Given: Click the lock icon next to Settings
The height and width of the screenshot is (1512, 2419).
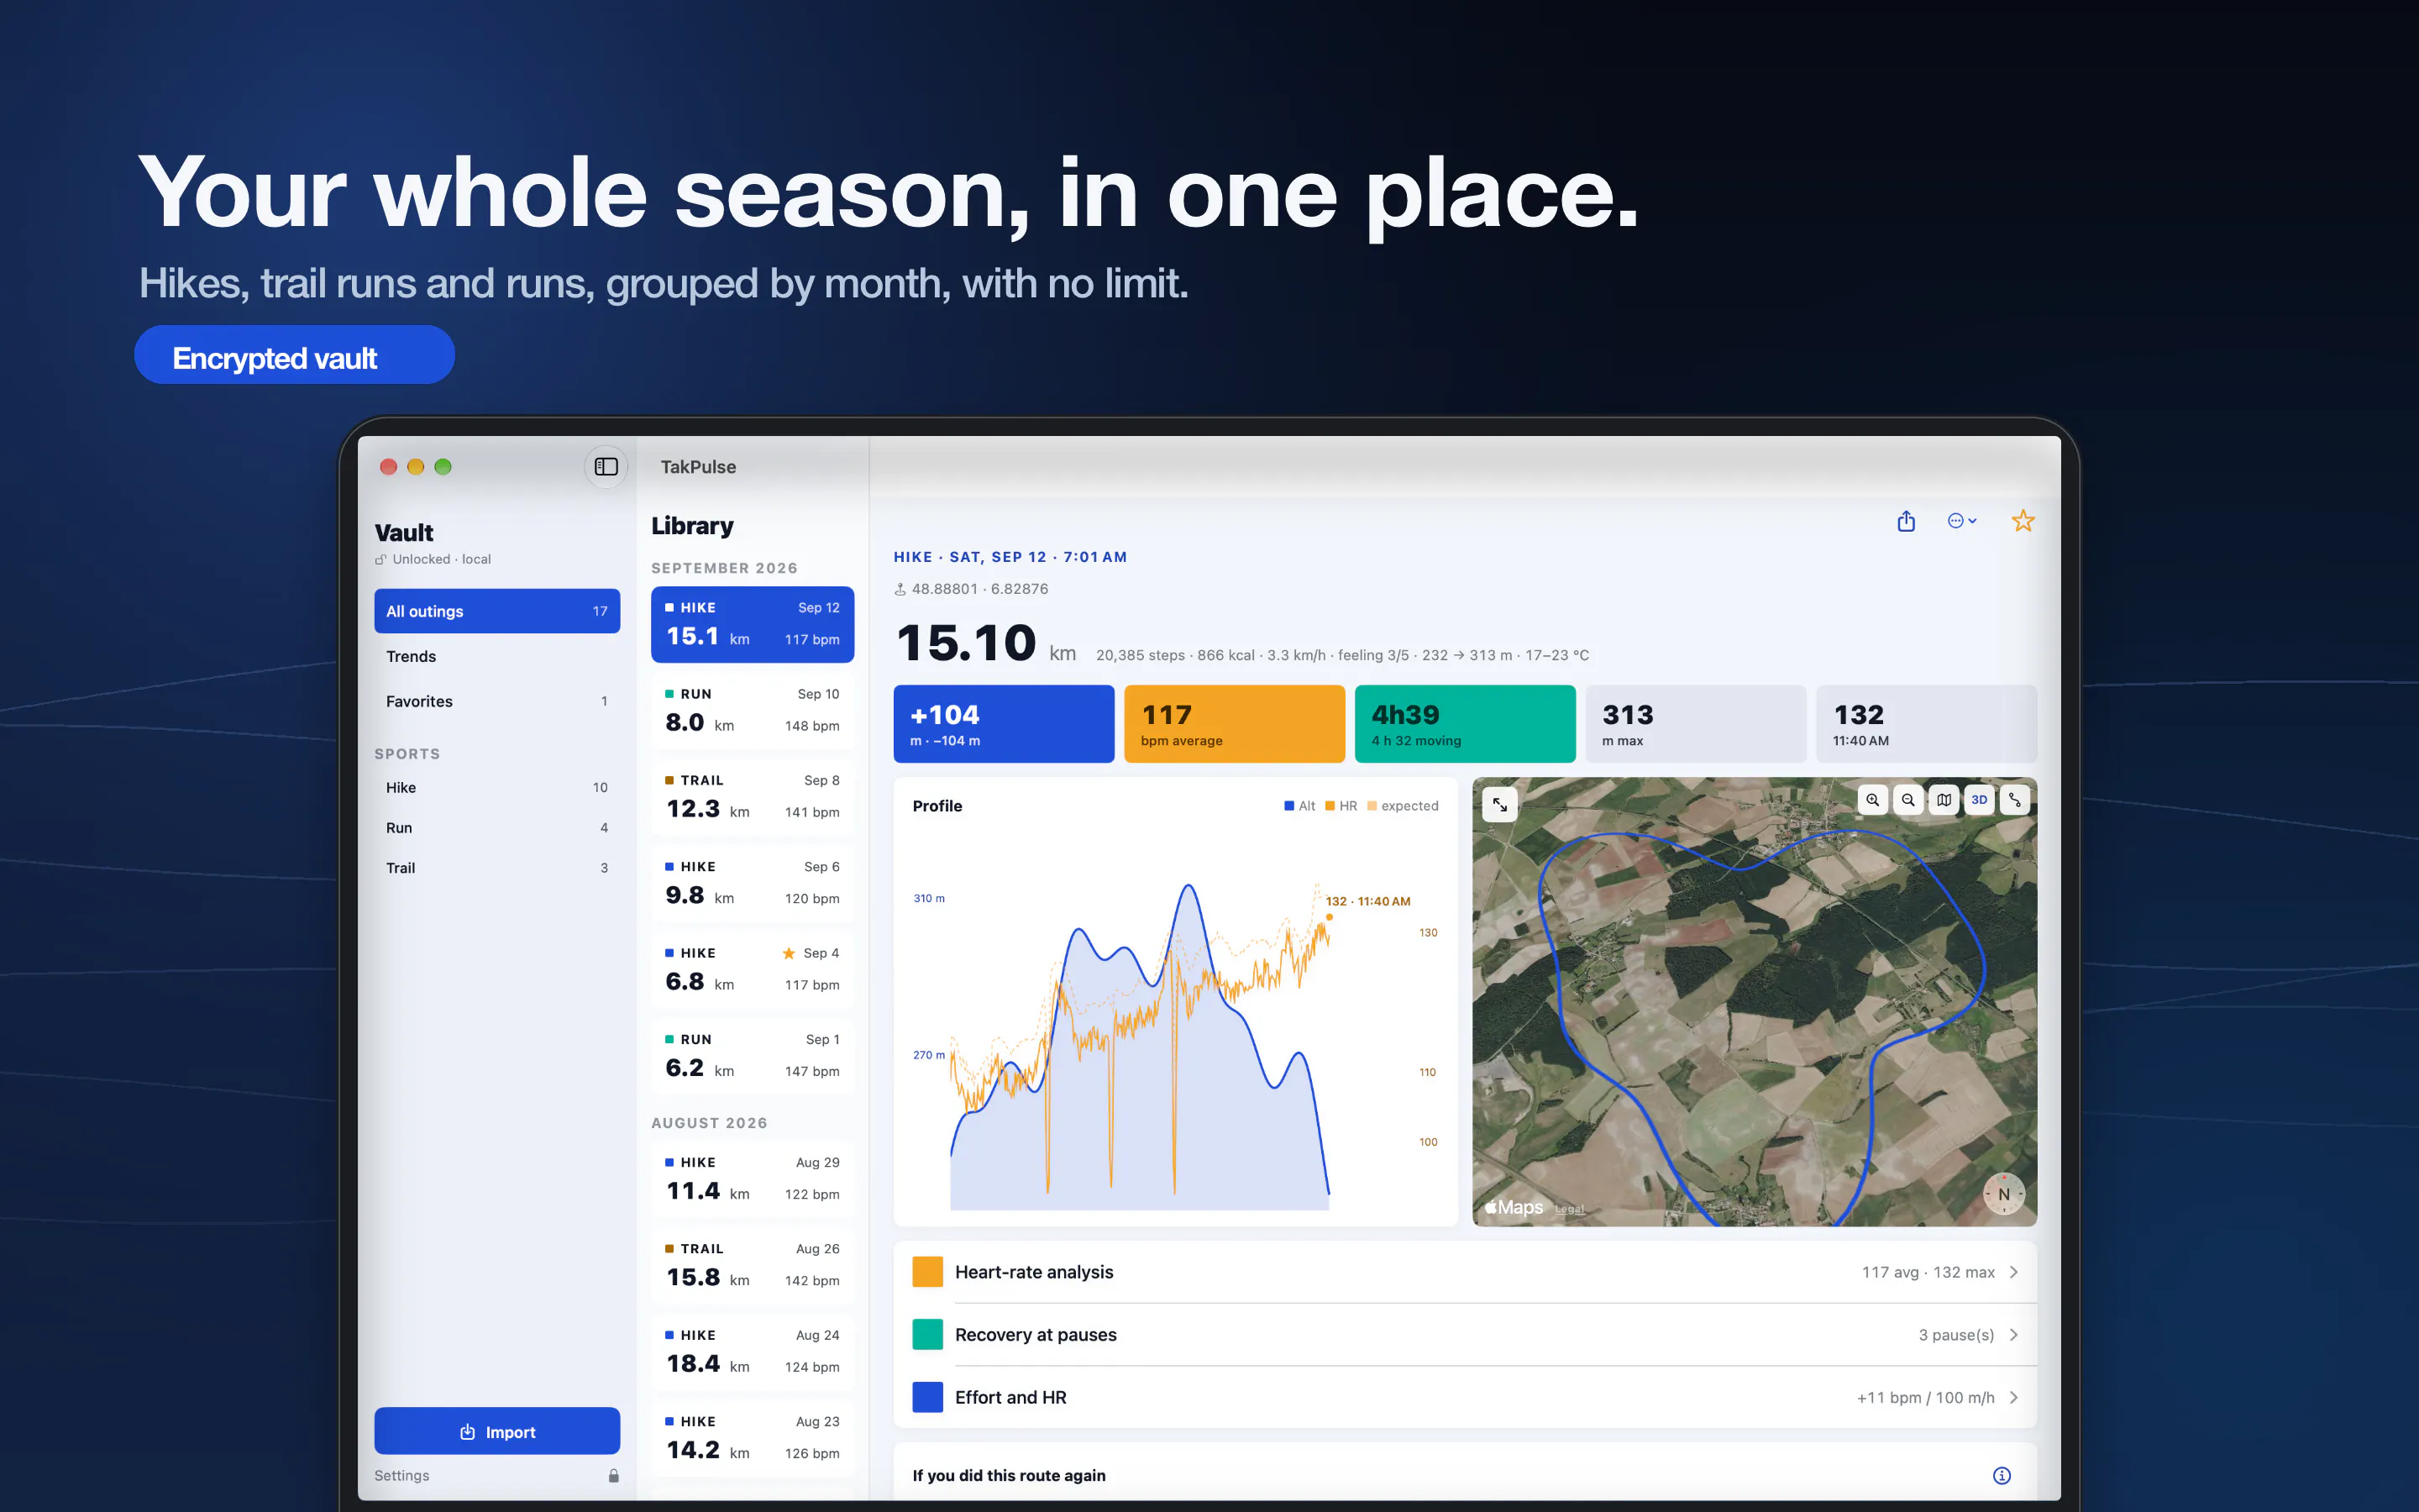Looking at the screenshot, I should pyautogui.click(x=614, y=1475).
